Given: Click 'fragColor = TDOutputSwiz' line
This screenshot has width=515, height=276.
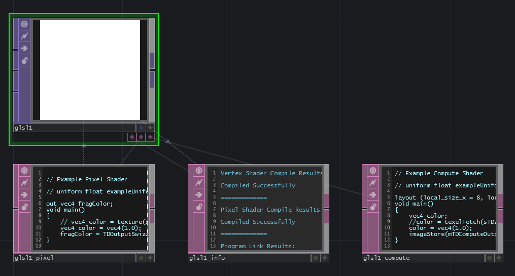Looking at the screenshot, I should point(104,234).
